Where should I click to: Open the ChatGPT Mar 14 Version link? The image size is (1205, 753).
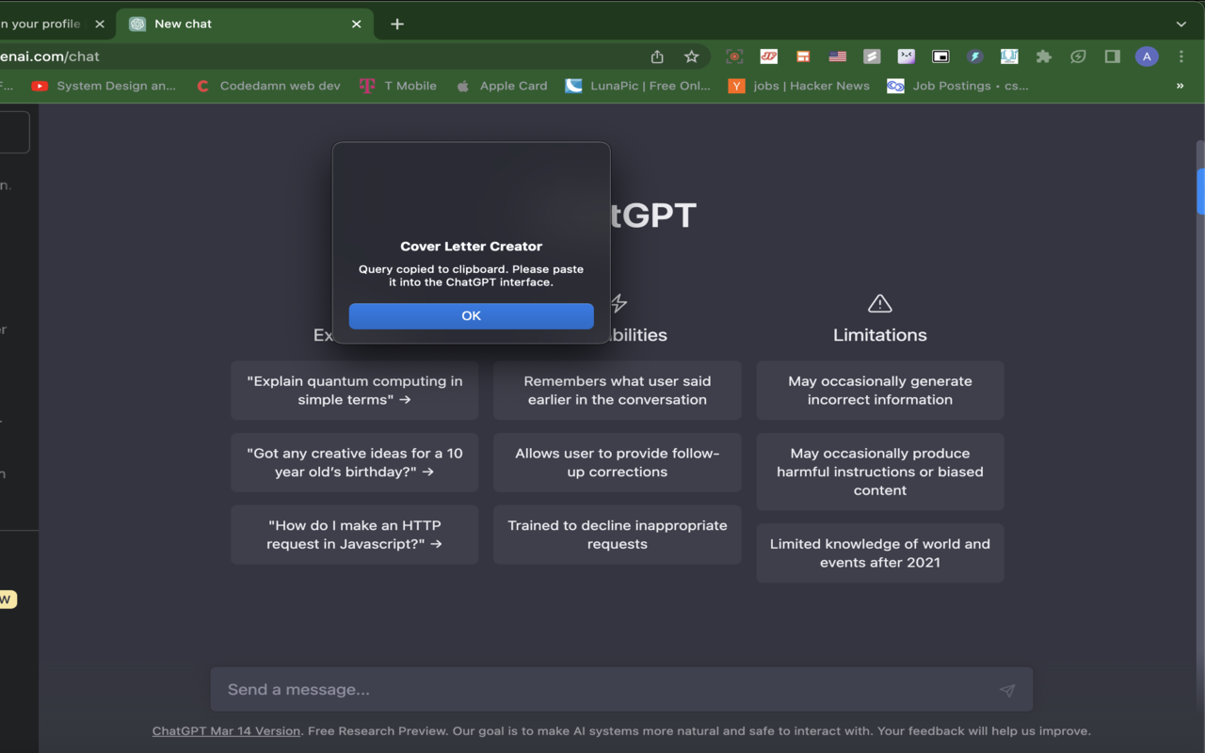tap(226, 731)
